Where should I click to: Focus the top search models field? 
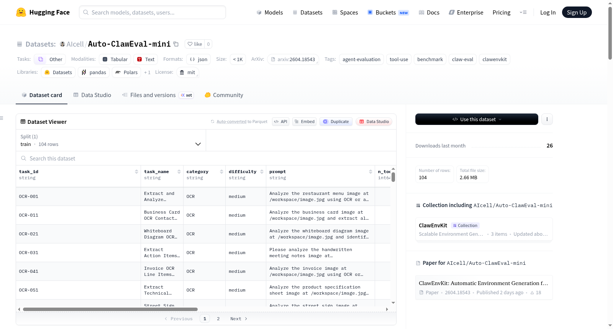pyautogui.click(x=152, y=12)
